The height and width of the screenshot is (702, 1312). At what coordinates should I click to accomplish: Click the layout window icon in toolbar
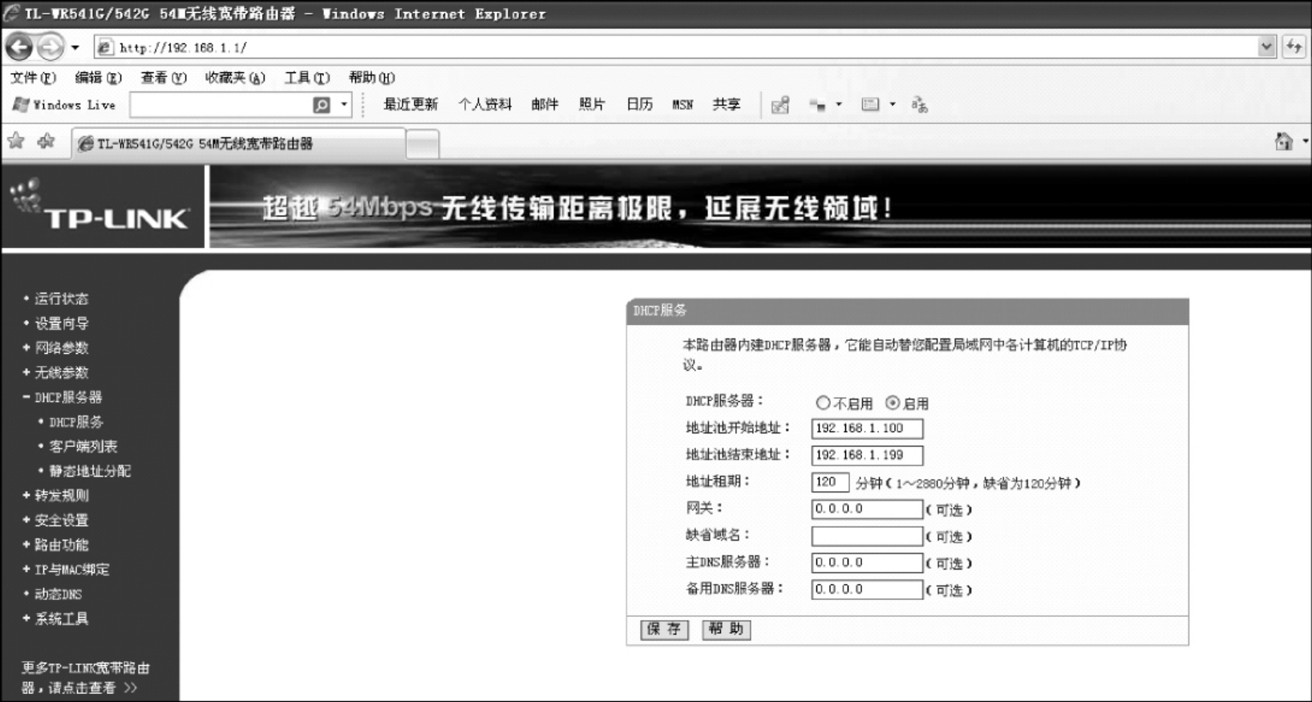tap(870, 104)
